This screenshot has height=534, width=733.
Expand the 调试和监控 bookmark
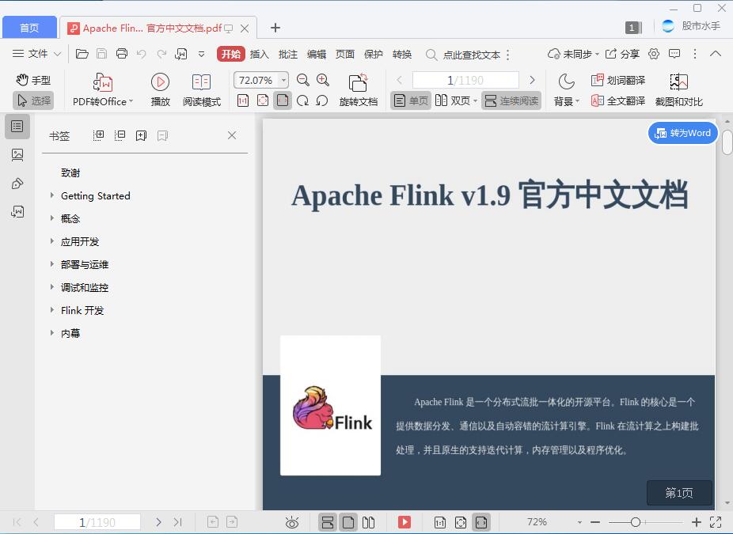click(x=52, y=287)
